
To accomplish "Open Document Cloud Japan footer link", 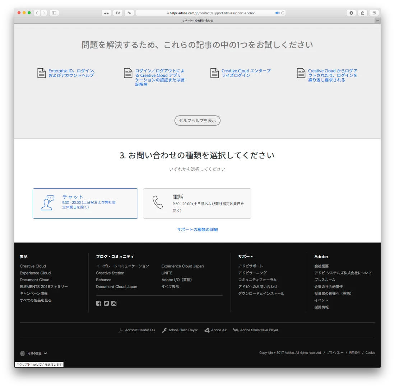I will [117, 287].
